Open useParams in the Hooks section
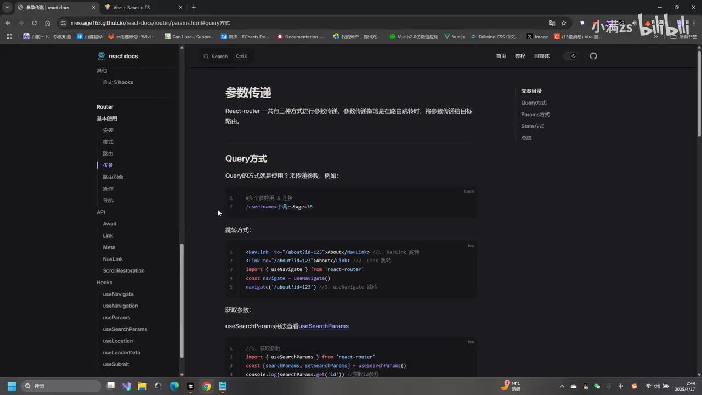702x395 pixels. (116, 318)
